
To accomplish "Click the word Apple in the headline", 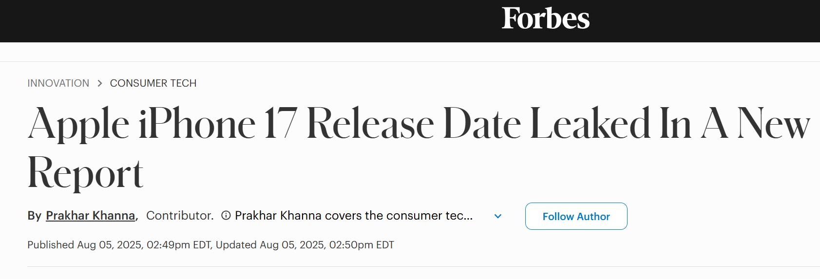I will point(79,124).
